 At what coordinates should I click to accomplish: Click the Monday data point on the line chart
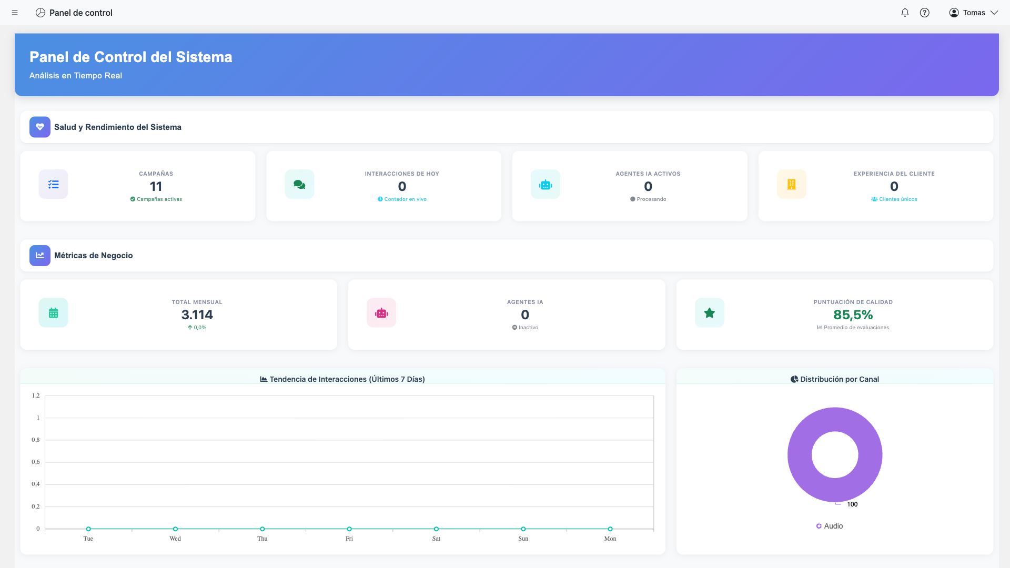[610, 529]
